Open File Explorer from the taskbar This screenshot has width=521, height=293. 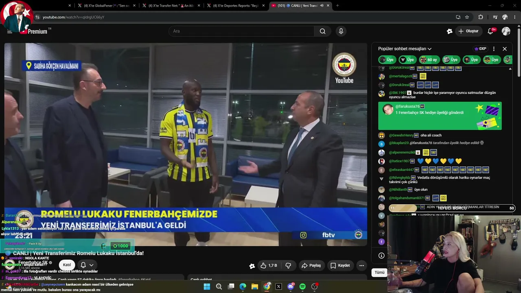tap(255, 286)
